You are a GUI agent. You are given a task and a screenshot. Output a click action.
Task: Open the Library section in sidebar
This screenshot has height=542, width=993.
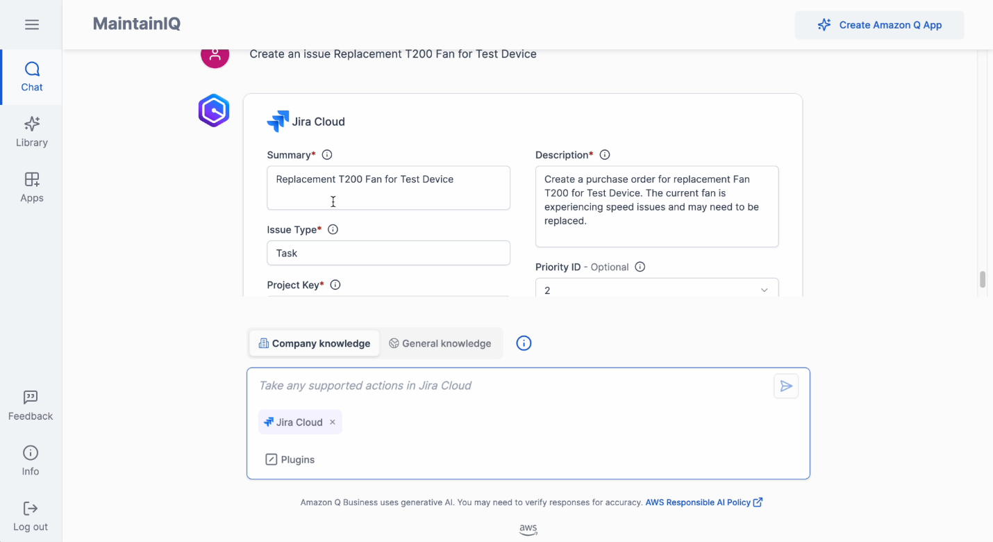tap(31, 132)
